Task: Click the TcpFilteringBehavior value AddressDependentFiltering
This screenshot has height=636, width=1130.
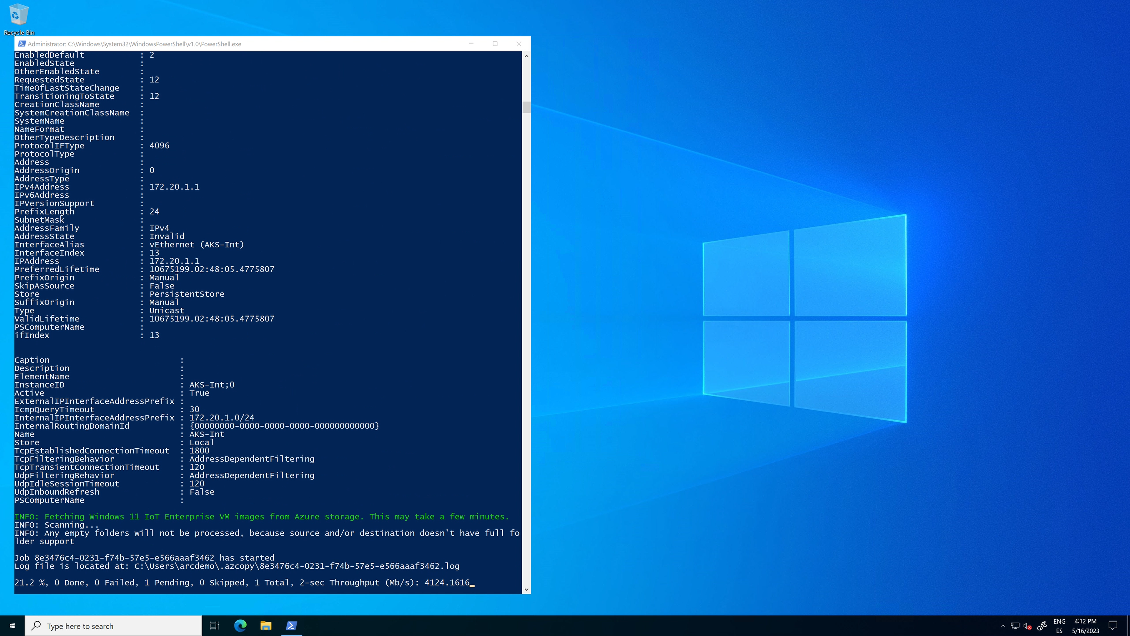Action: [252, 459]
